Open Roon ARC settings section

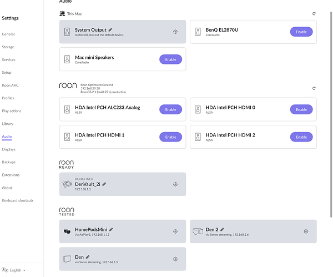10,85
